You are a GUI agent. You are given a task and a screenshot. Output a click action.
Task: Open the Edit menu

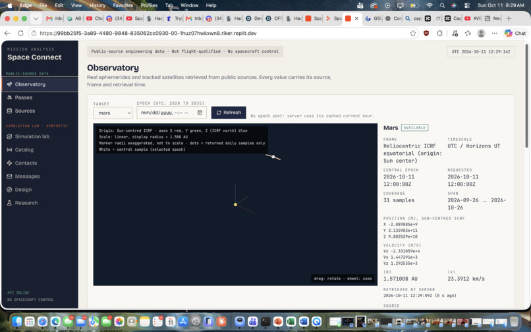pyautogui.click(x=59, y=5)
